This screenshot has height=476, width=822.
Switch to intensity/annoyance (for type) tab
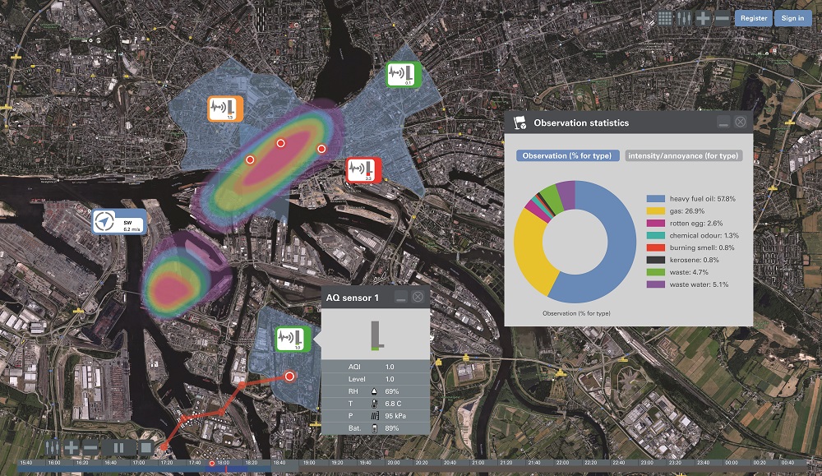[x=683, y=155]
